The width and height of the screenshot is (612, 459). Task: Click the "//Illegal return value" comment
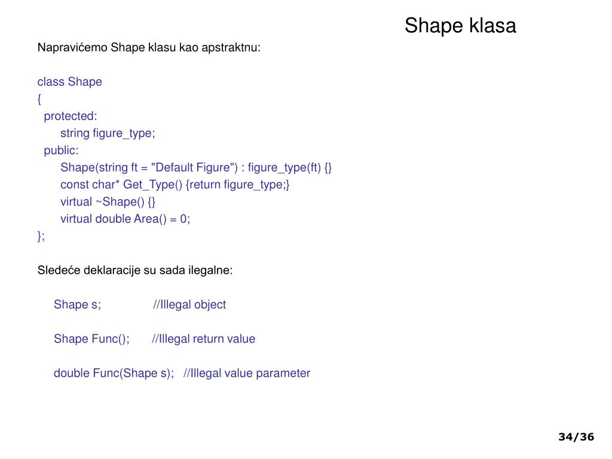point(203,339)
